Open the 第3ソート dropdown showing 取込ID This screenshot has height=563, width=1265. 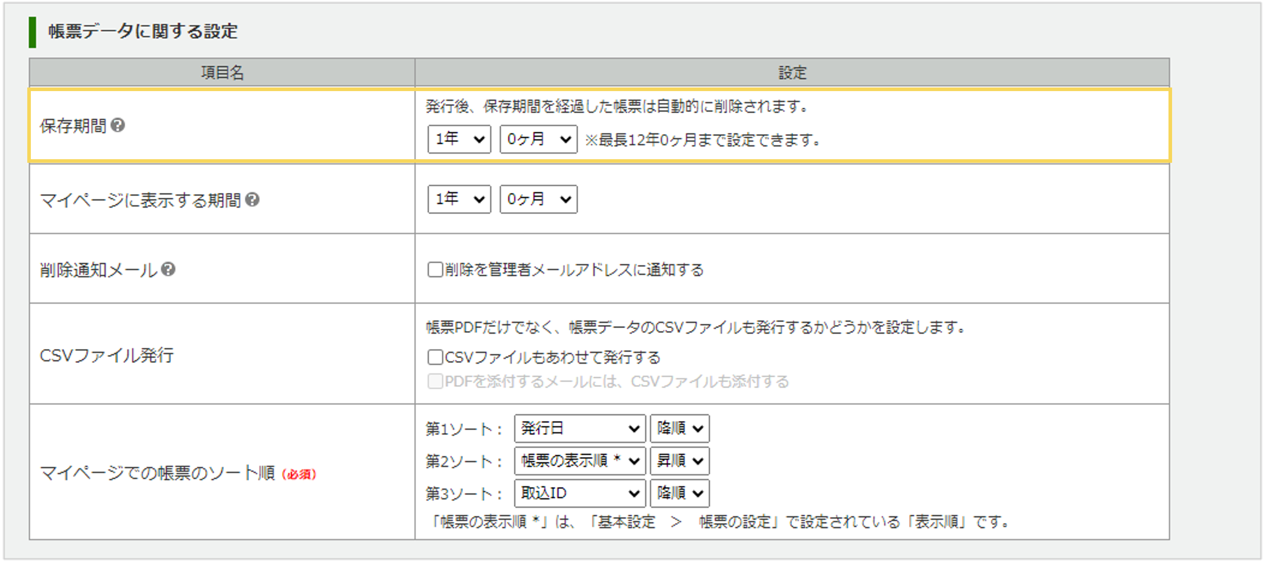click(579, 493)
